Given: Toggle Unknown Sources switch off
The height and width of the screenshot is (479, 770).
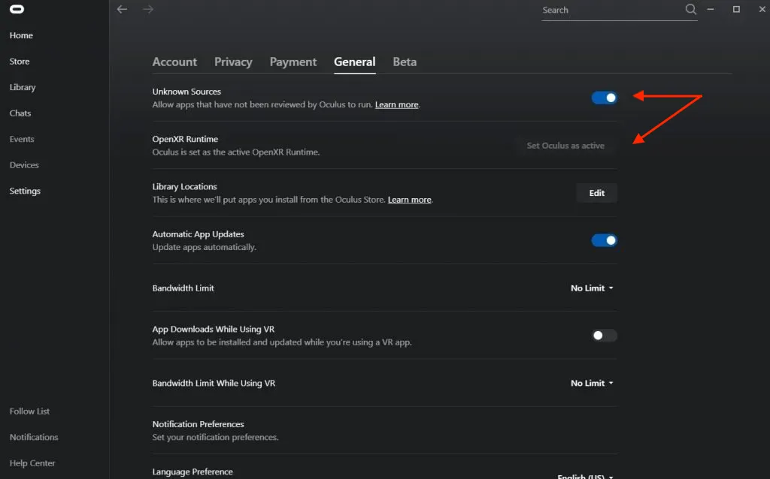Looking at the screenshot, I should pyautogui.click(x=604, y=98).
